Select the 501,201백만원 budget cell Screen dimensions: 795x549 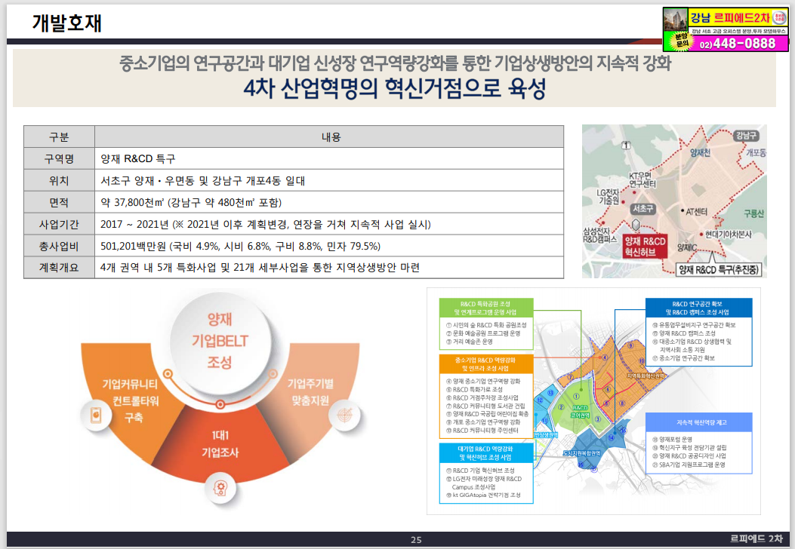point(330,246)
